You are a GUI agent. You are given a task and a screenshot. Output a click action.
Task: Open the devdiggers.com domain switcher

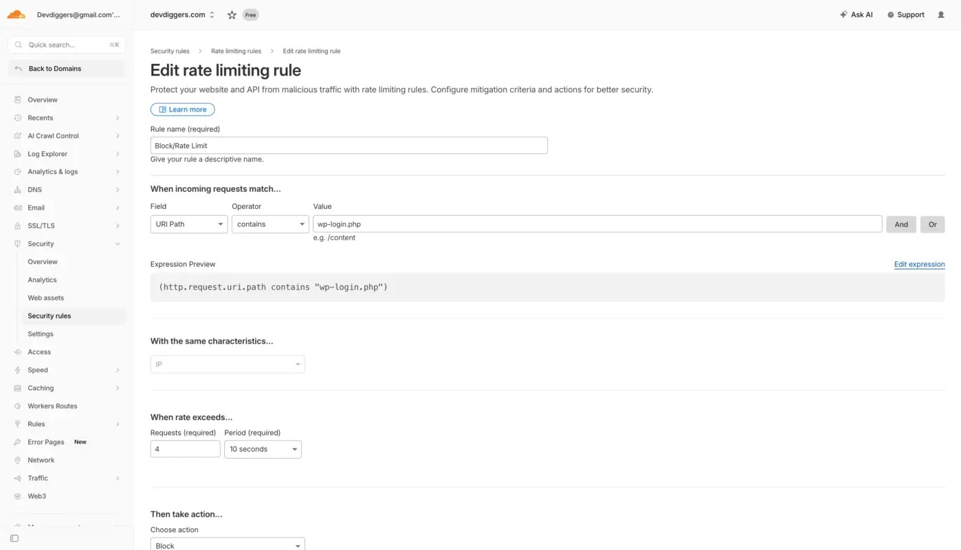click(x=182, y=14)
